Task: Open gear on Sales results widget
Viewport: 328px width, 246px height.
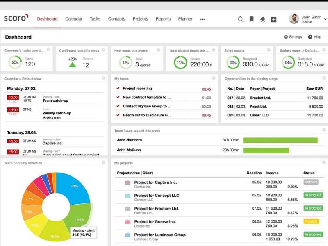Action: [x=269, y=50]
